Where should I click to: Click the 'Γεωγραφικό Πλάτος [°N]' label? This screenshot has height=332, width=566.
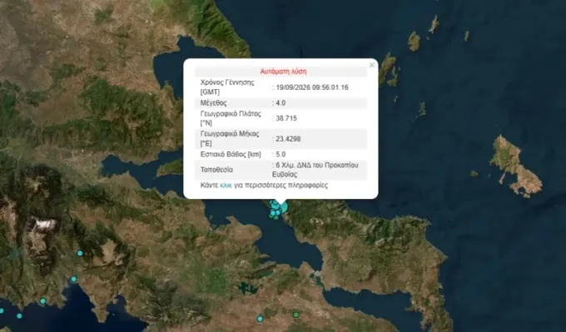(231, 118)
